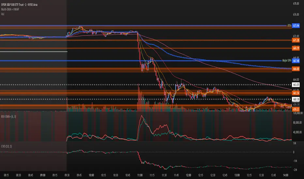Click the 10:00 time axis label

[x=91, y=175]
